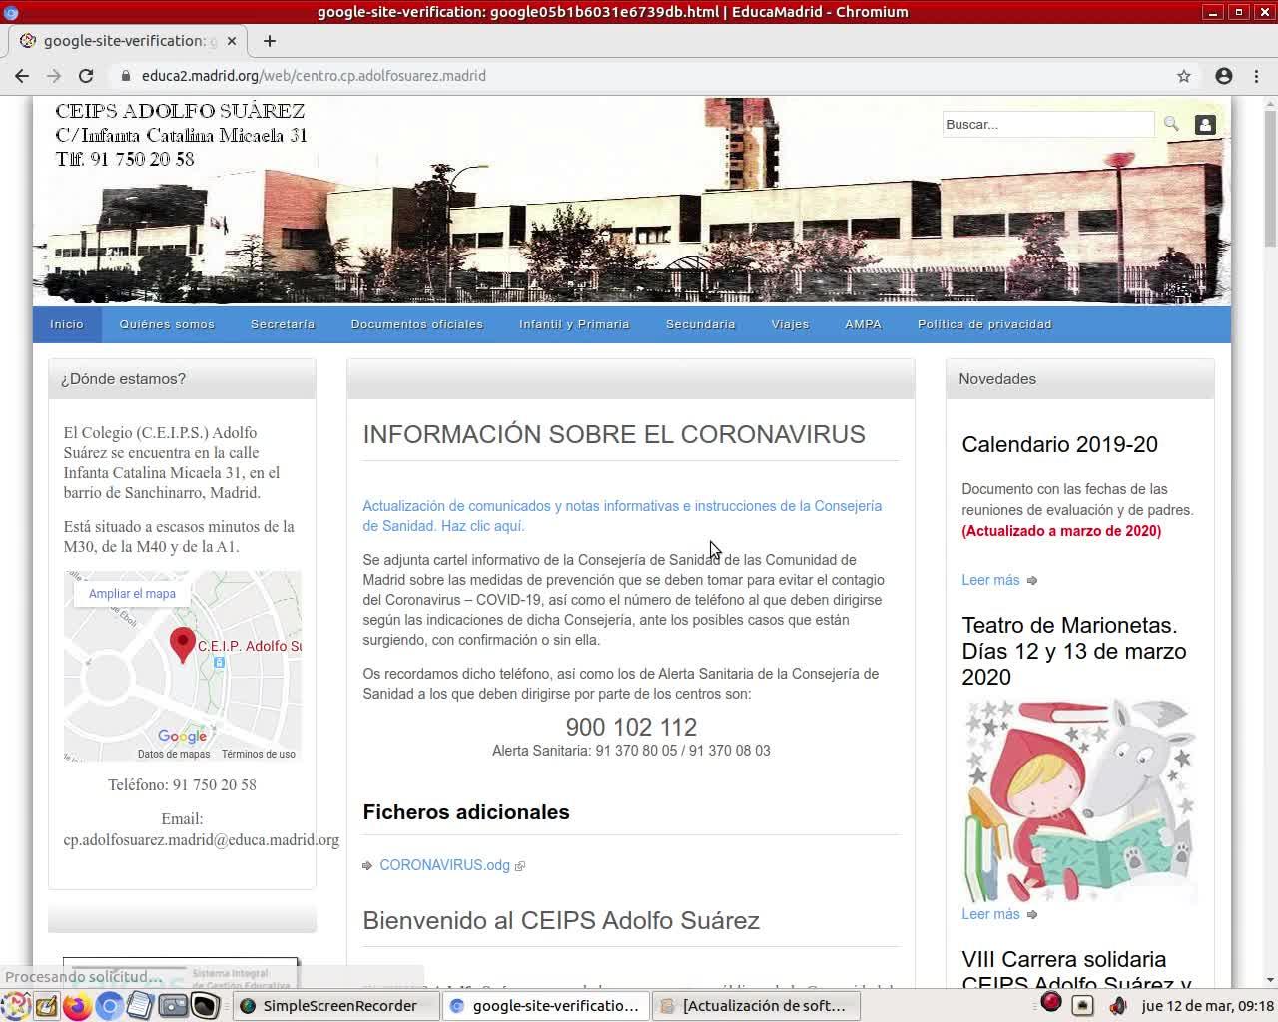The height and width of the screenshot is (1022, 1278).
Task: Click the school email address text
Action: tap(202, 840)
